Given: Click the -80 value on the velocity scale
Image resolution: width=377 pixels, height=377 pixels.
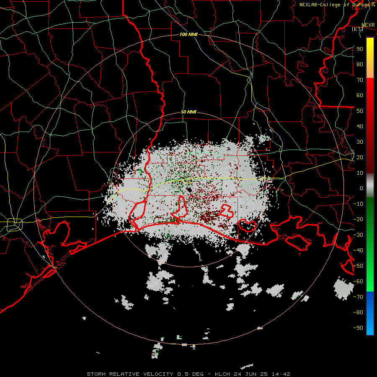Looking at the screenshot, I should tap(358, 312).
